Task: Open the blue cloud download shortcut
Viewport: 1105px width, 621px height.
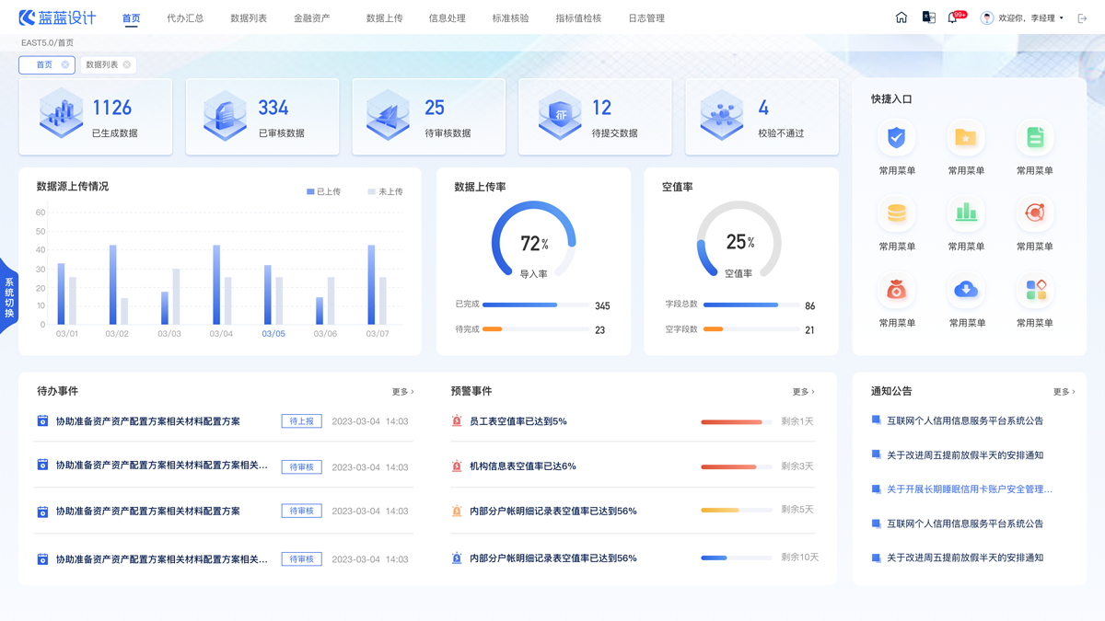Action: 965,290
